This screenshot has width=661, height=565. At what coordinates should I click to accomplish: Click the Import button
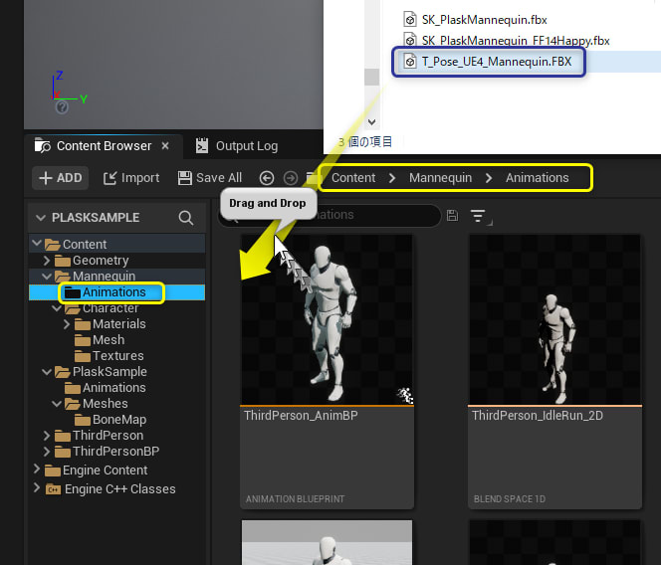coord(131,178)
